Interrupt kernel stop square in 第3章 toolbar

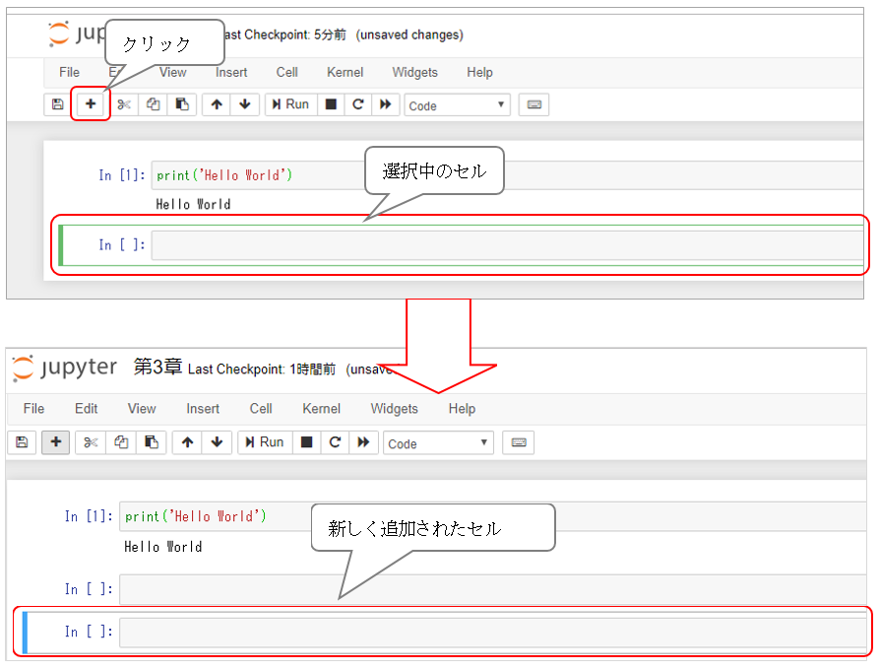307,442
